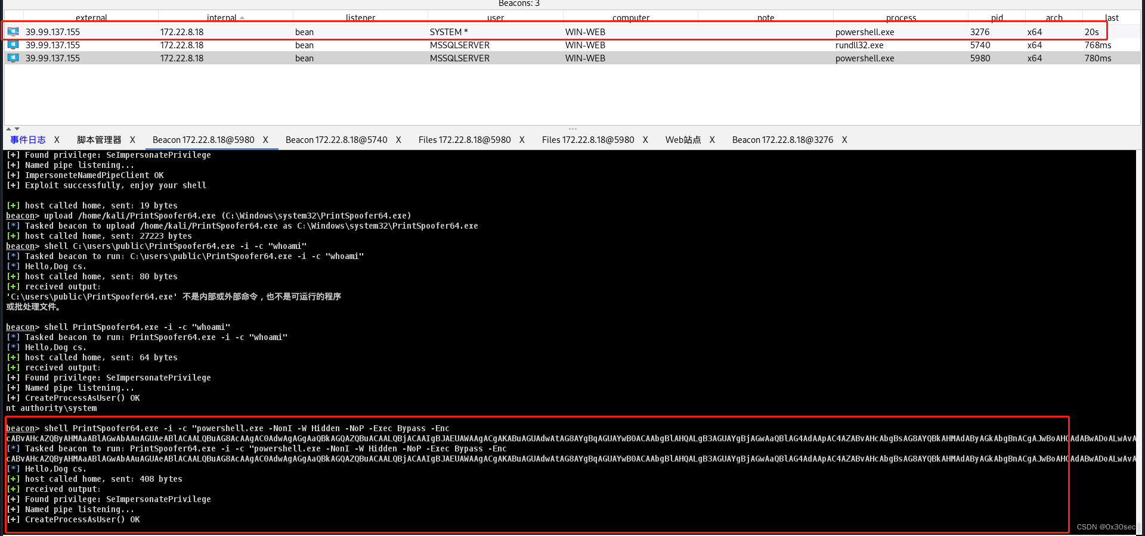Image resolution: width=1145 pixels, height=536 pixels.
Task: Close the Beacon 172.22.8.18@3276 tab
Action: click(844, 140)
